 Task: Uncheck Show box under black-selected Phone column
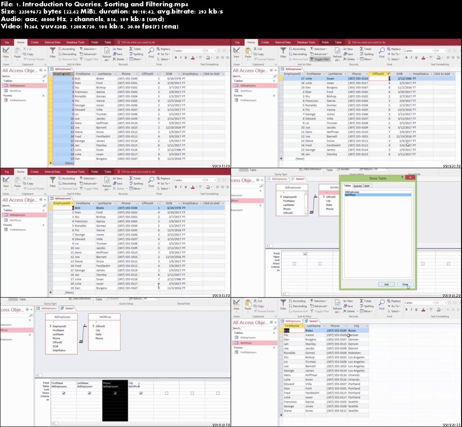point(115,393)
